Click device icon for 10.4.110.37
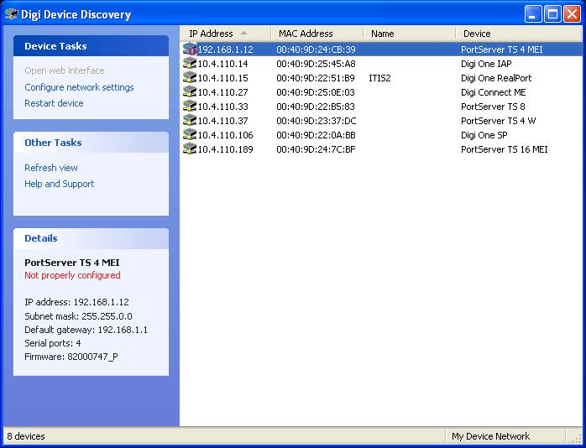The height and width of the screenshot is (448, 586). [x=190, y=121]
